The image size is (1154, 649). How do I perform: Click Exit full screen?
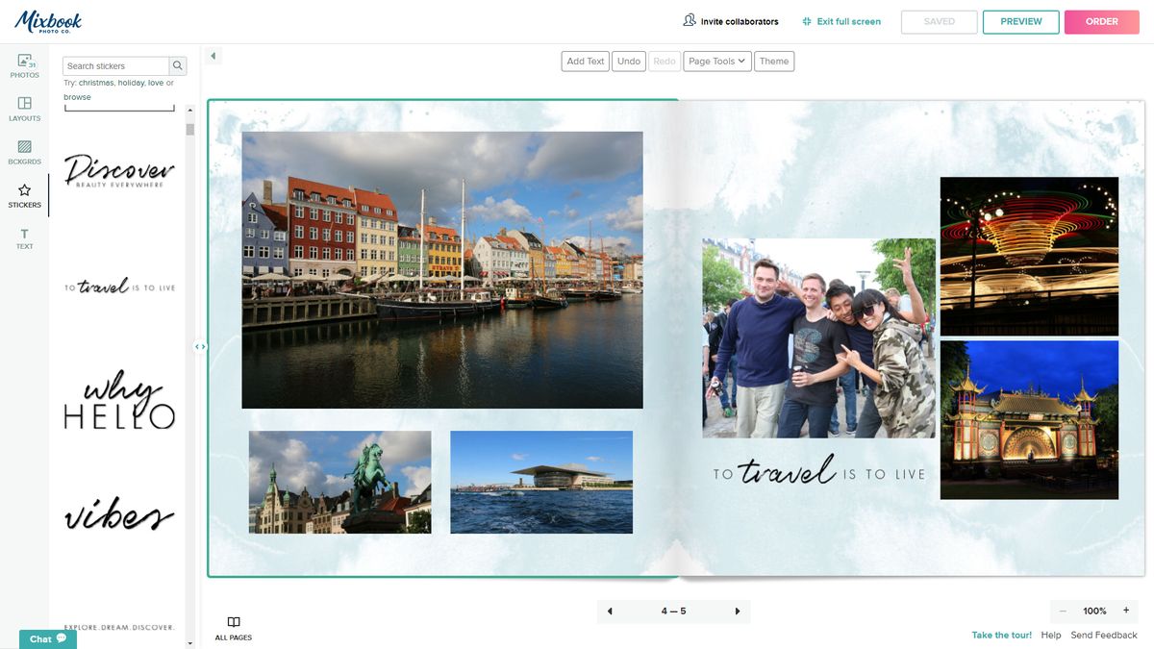841,20
